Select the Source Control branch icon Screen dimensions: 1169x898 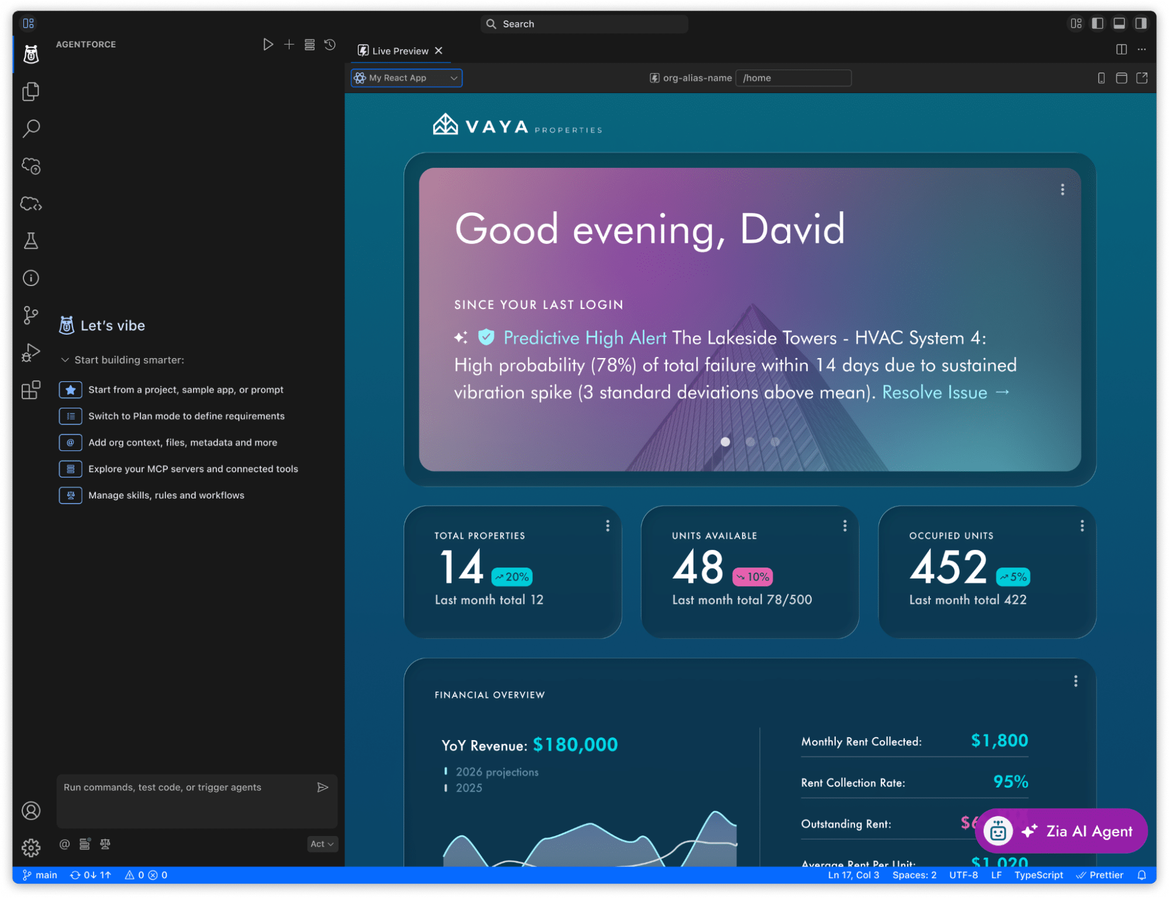[30, 315]
